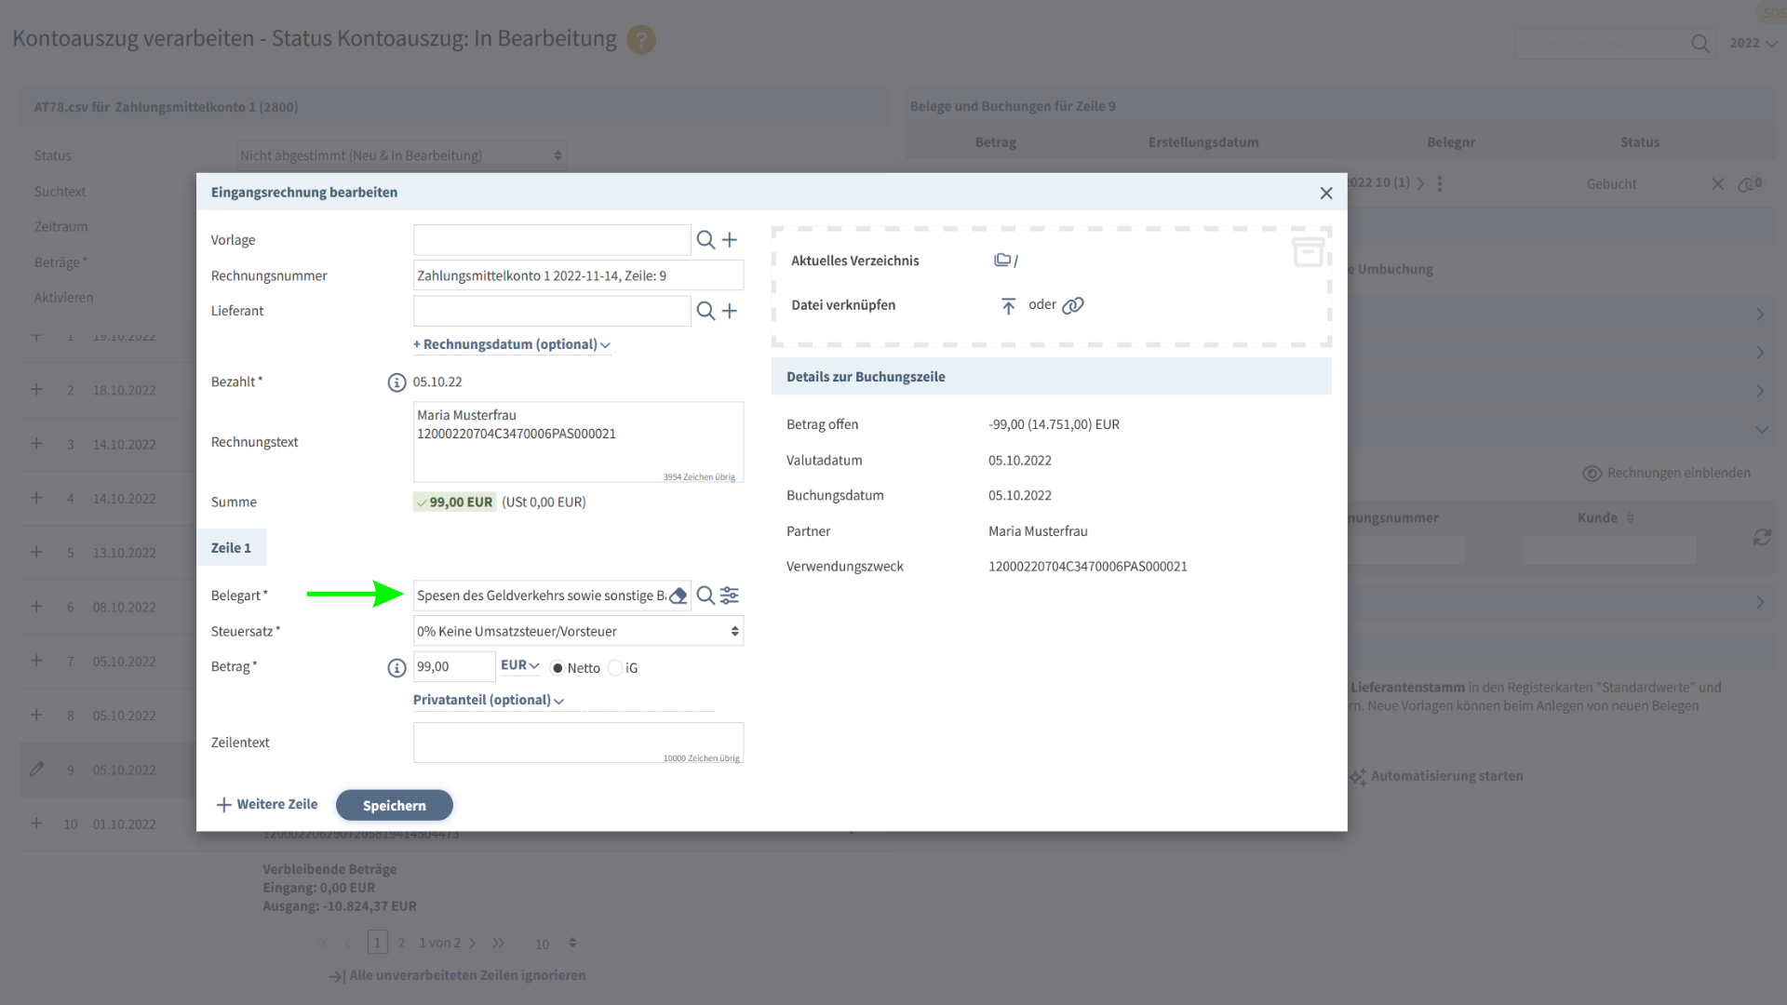Click the info icon next to Bezahlt
The width and height of the screenshot is (1787, 1005).
tap(396, 382)
